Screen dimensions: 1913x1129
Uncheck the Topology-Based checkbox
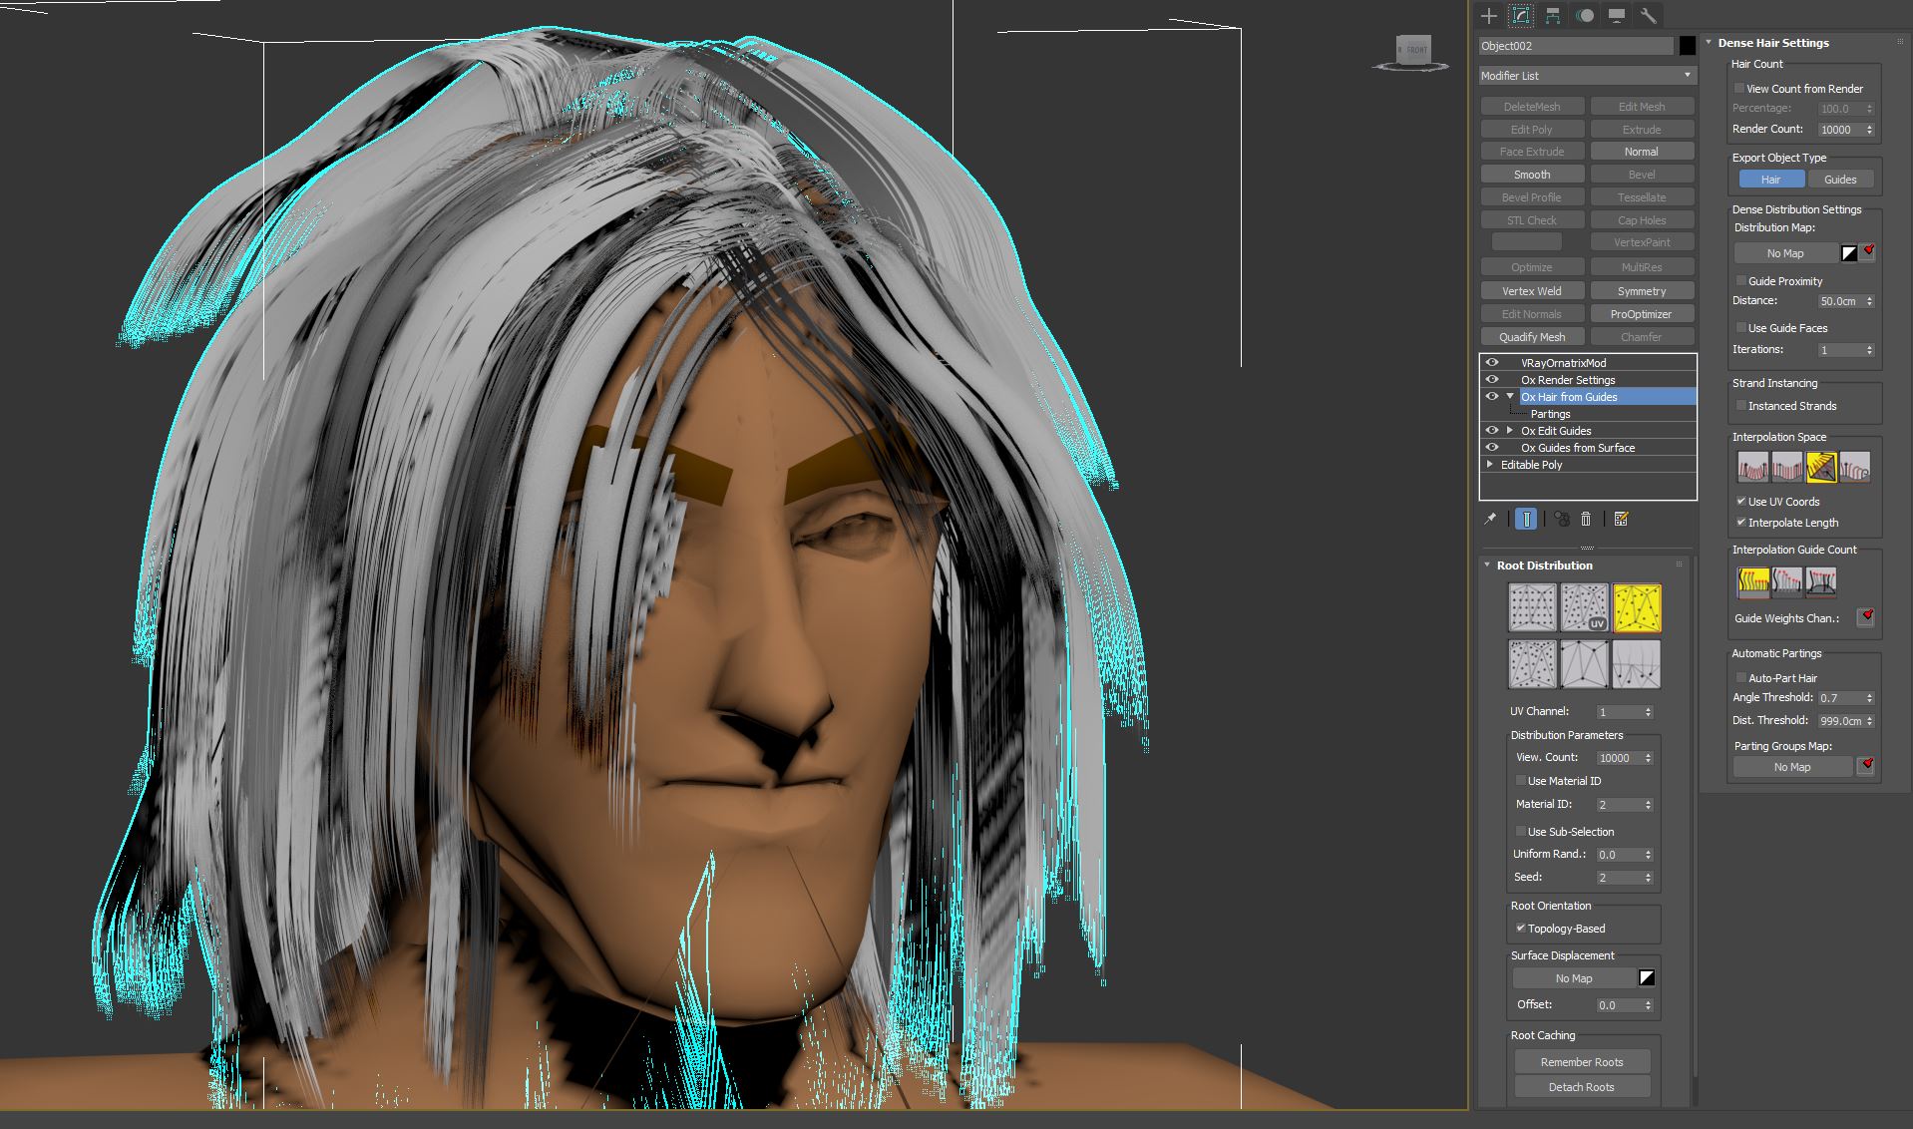click(x=1520, y=929)
